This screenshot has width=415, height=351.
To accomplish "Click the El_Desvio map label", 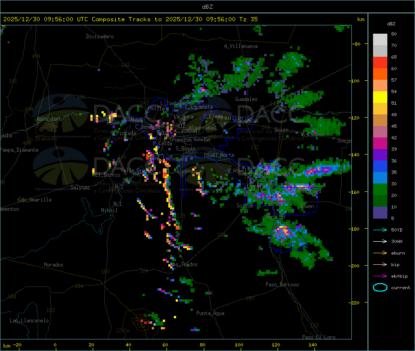I will click(x=108, y=175).
